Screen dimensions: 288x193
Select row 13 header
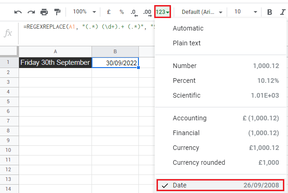click(9, 179)
